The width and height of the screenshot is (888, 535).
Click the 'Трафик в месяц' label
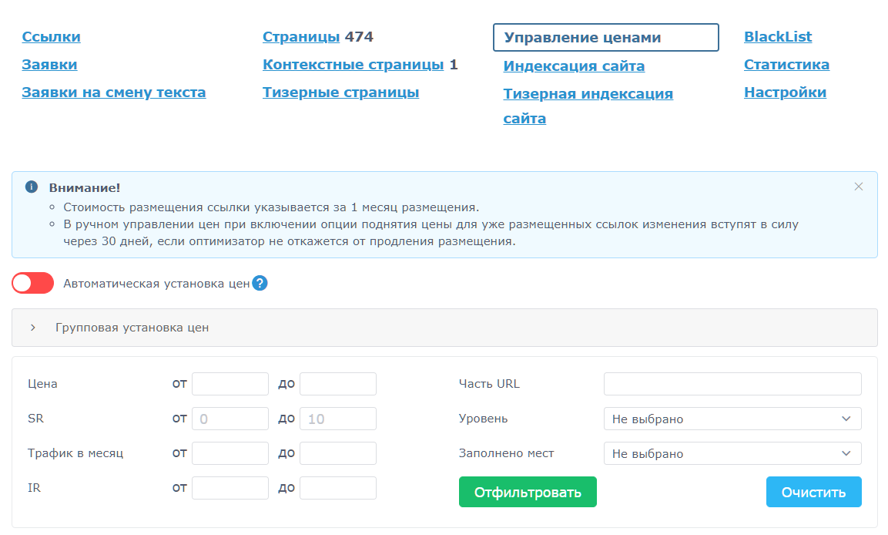click(75, 453)
